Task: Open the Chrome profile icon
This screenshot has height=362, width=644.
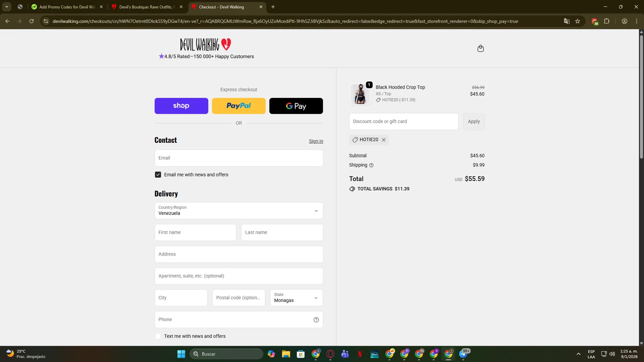Action: pos(624,21)
